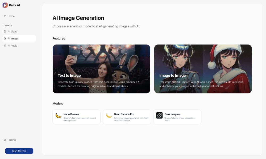Choose the Nano Banana model title
Viewport: 266px width, 159px height.
[71, 114]
